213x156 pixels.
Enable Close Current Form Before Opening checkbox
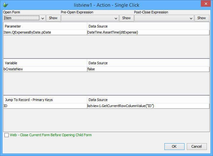pyautogui.click(x=6, y=135)
